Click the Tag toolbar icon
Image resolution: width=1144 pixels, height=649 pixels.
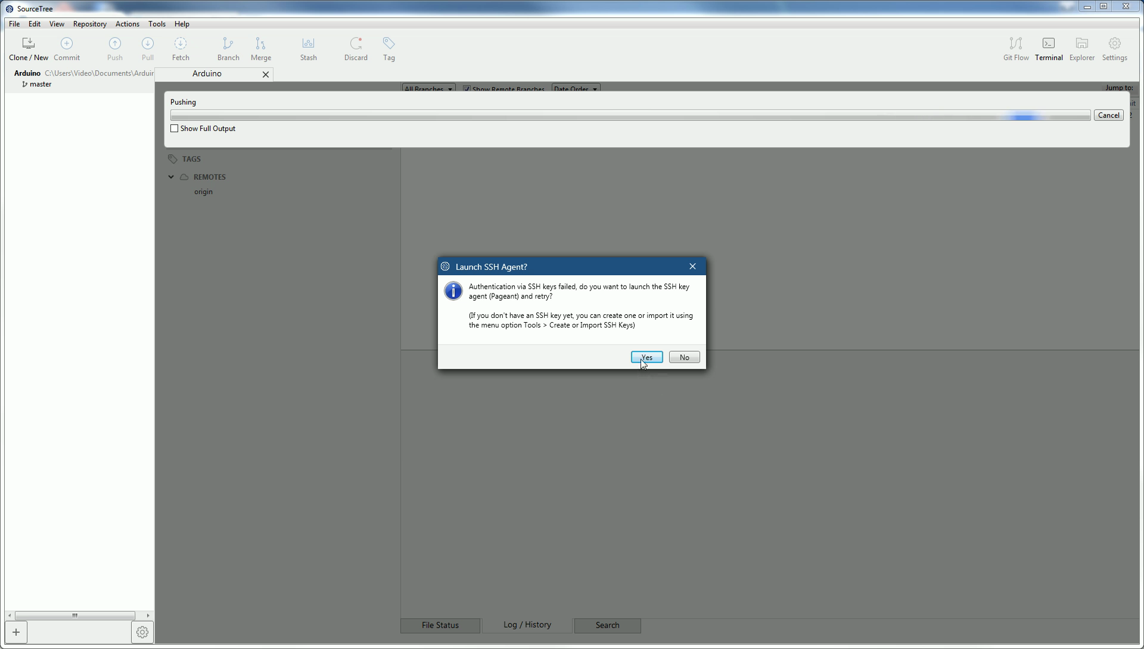tap(388, 49)
